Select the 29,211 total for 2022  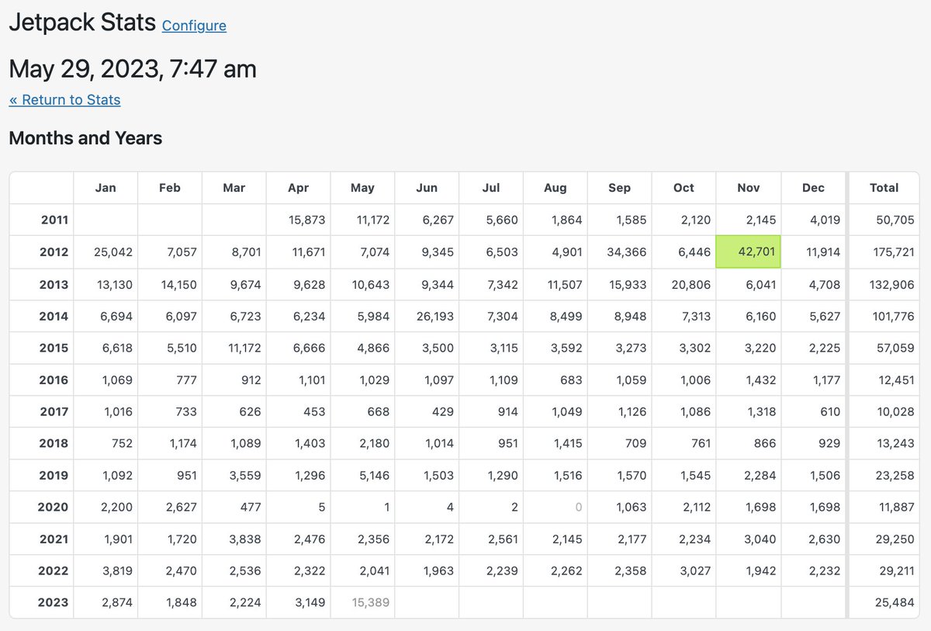[x=895, y=571]
